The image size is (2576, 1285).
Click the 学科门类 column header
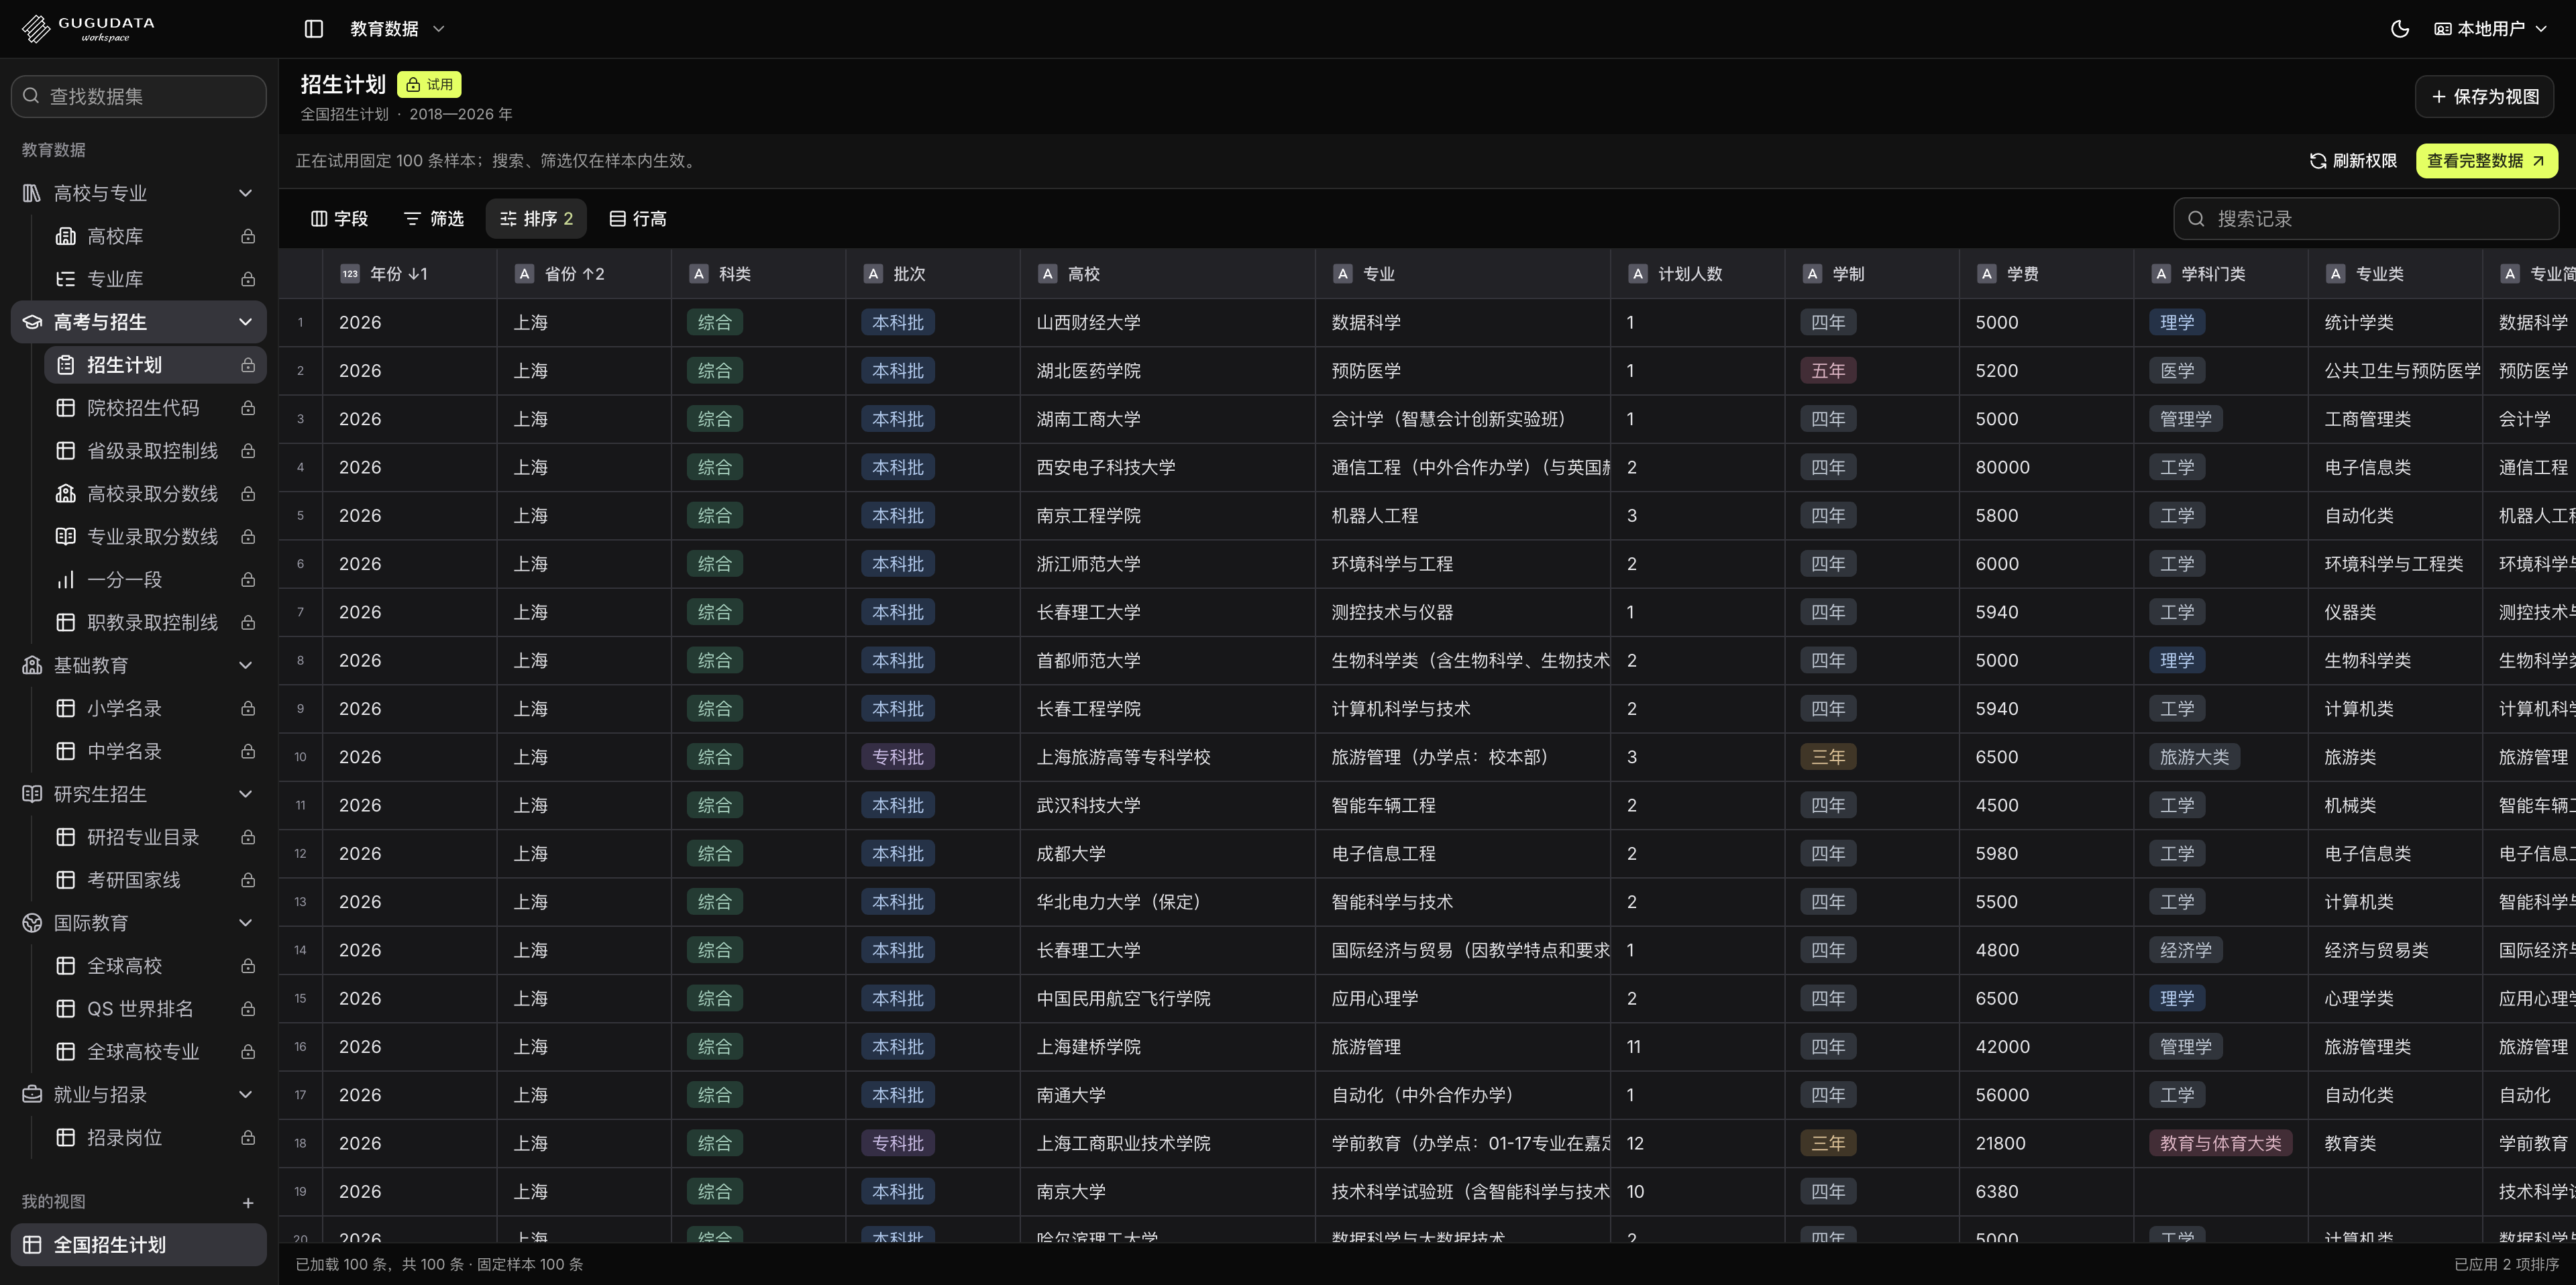[x=2220, y=274]
